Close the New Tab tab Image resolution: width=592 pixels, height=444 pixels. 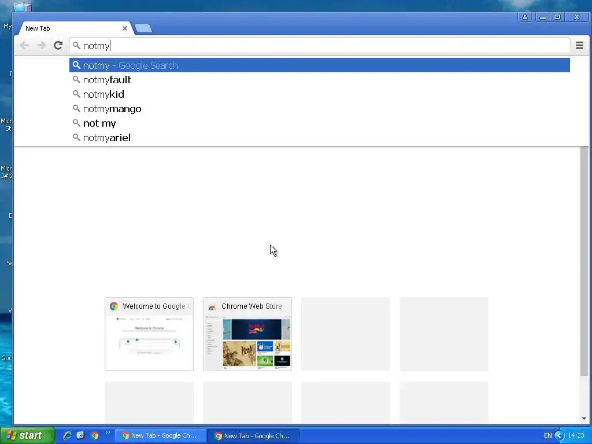(125, 28)
